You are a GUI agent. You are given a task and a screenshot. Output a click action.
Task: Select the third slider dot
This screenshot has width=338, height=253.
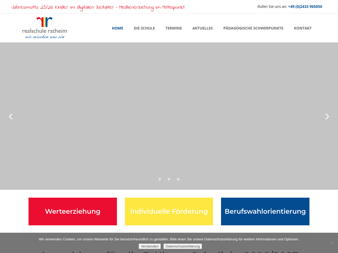(178, 179)
